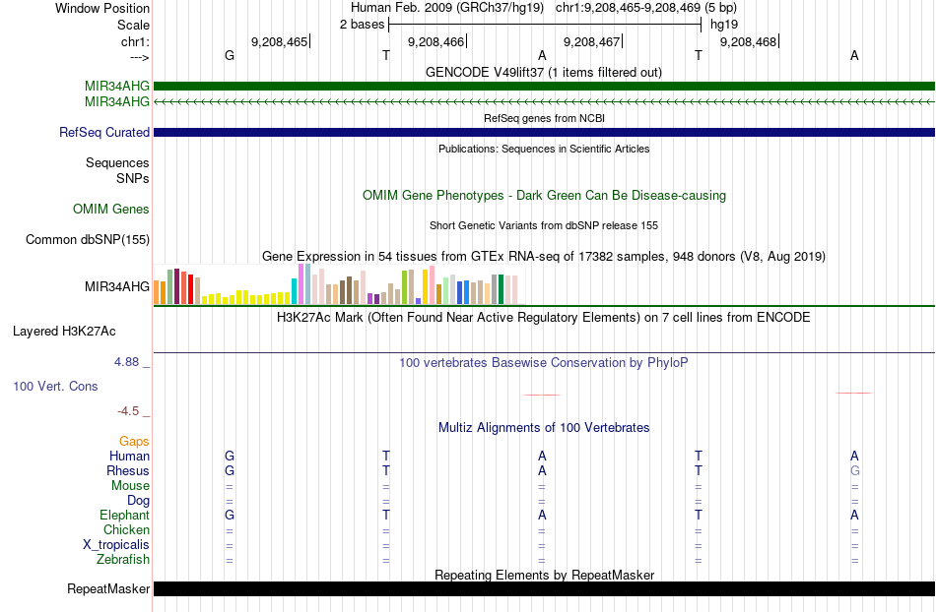Click the hg19 text beside the scale bar
Image resolution: width=936 pixels, height=612 pixels.
click(724, 25)
